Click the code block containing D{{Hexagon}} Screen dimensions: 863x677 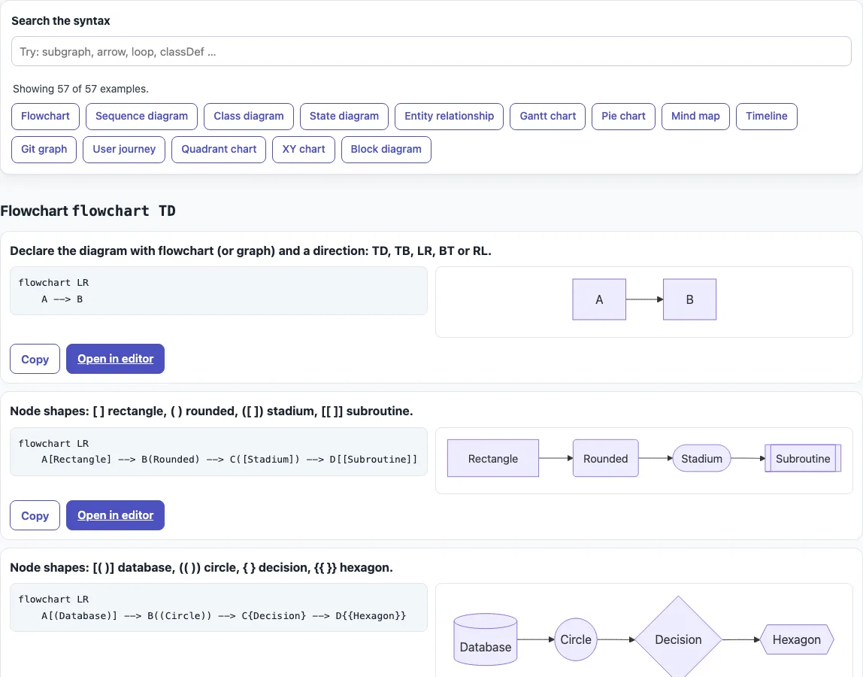coord(219,608)
